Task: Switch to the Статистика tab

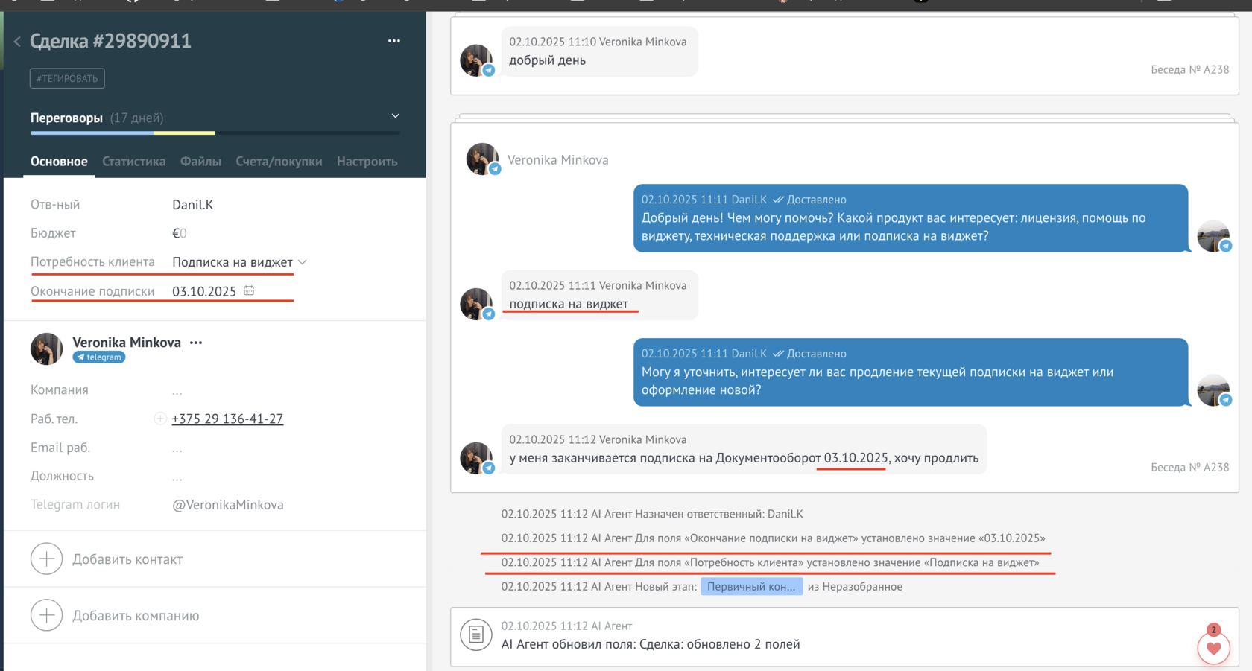Action: [133, 162]
